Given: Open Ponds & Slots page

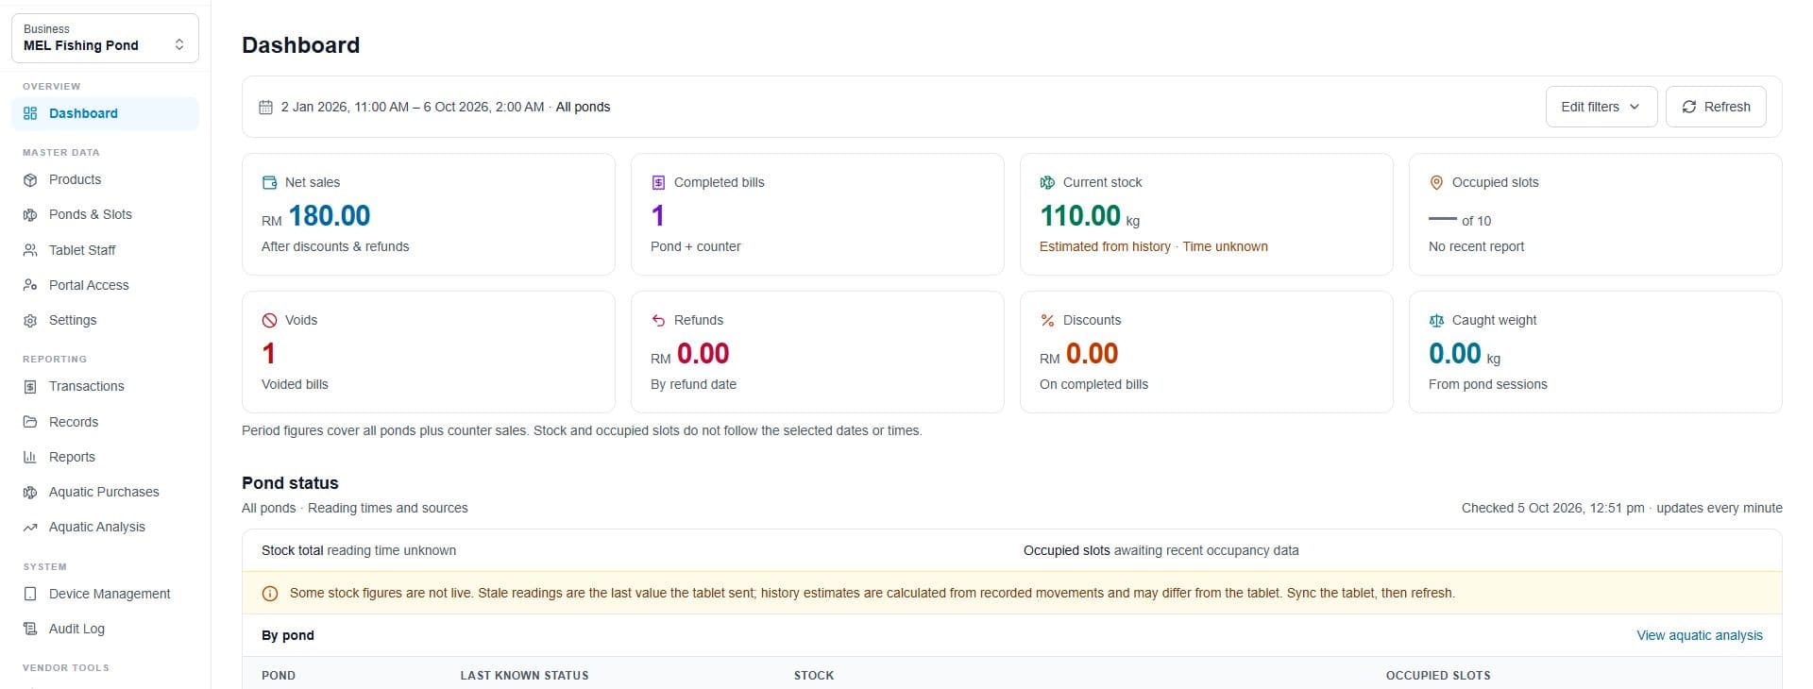Looking at the screenshot, I should (105, 214).
